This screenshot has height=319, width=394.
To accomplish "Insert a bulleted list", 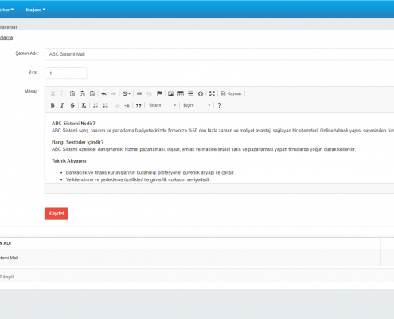I will [x=106, y=105].
